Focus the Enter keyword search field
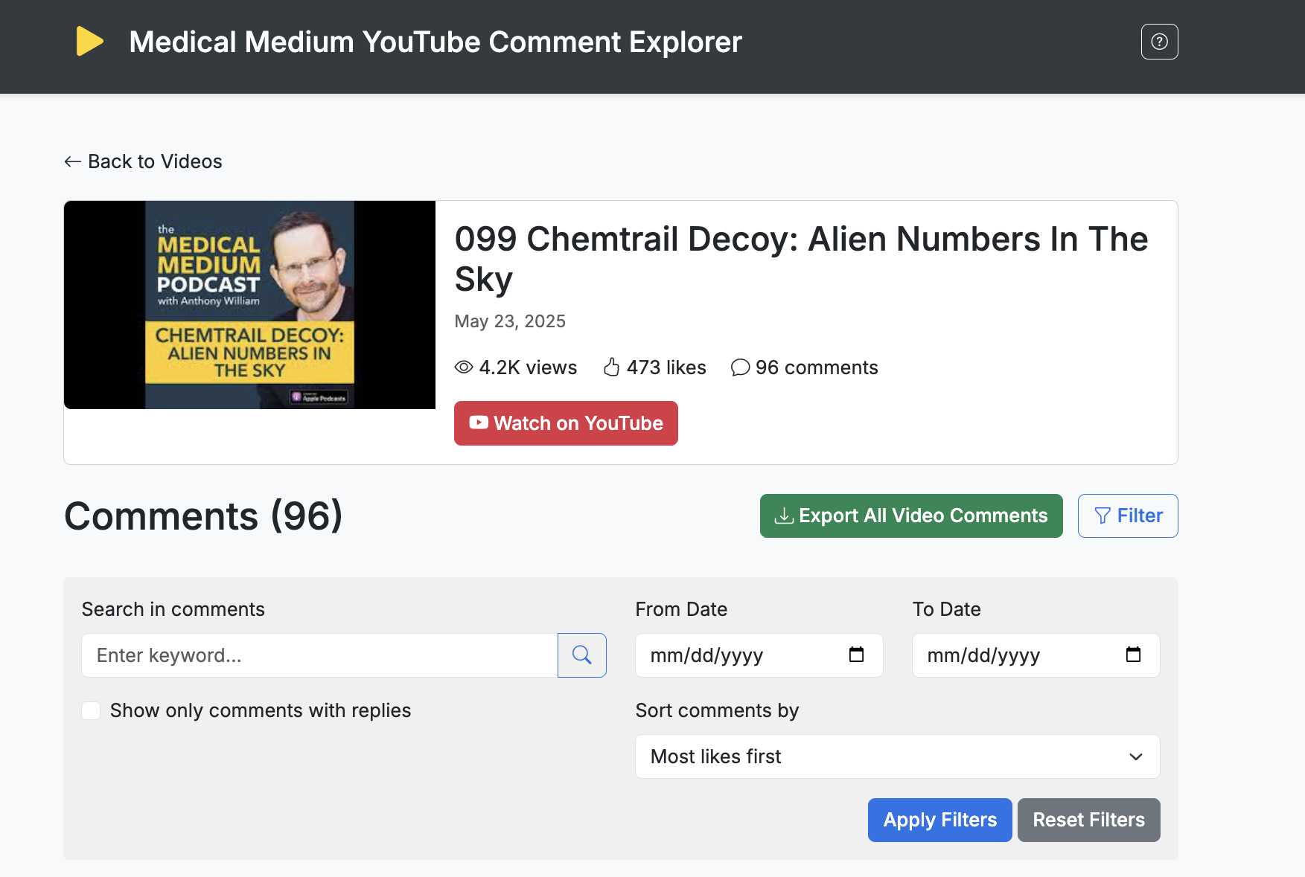The image size is (1305, 877). point(319,655)
